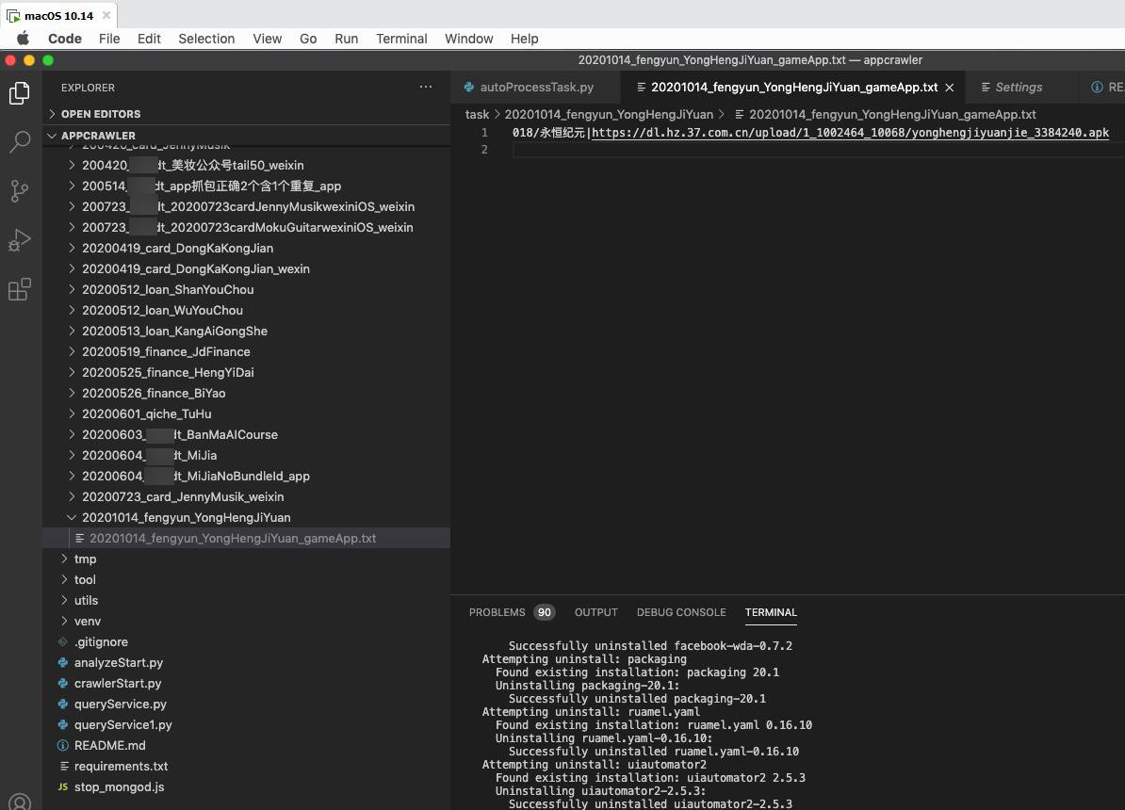Select the TERMINAL panel tab
Image resolution: width=1125 pixels, height=810 pixels.
click(771, 612)
